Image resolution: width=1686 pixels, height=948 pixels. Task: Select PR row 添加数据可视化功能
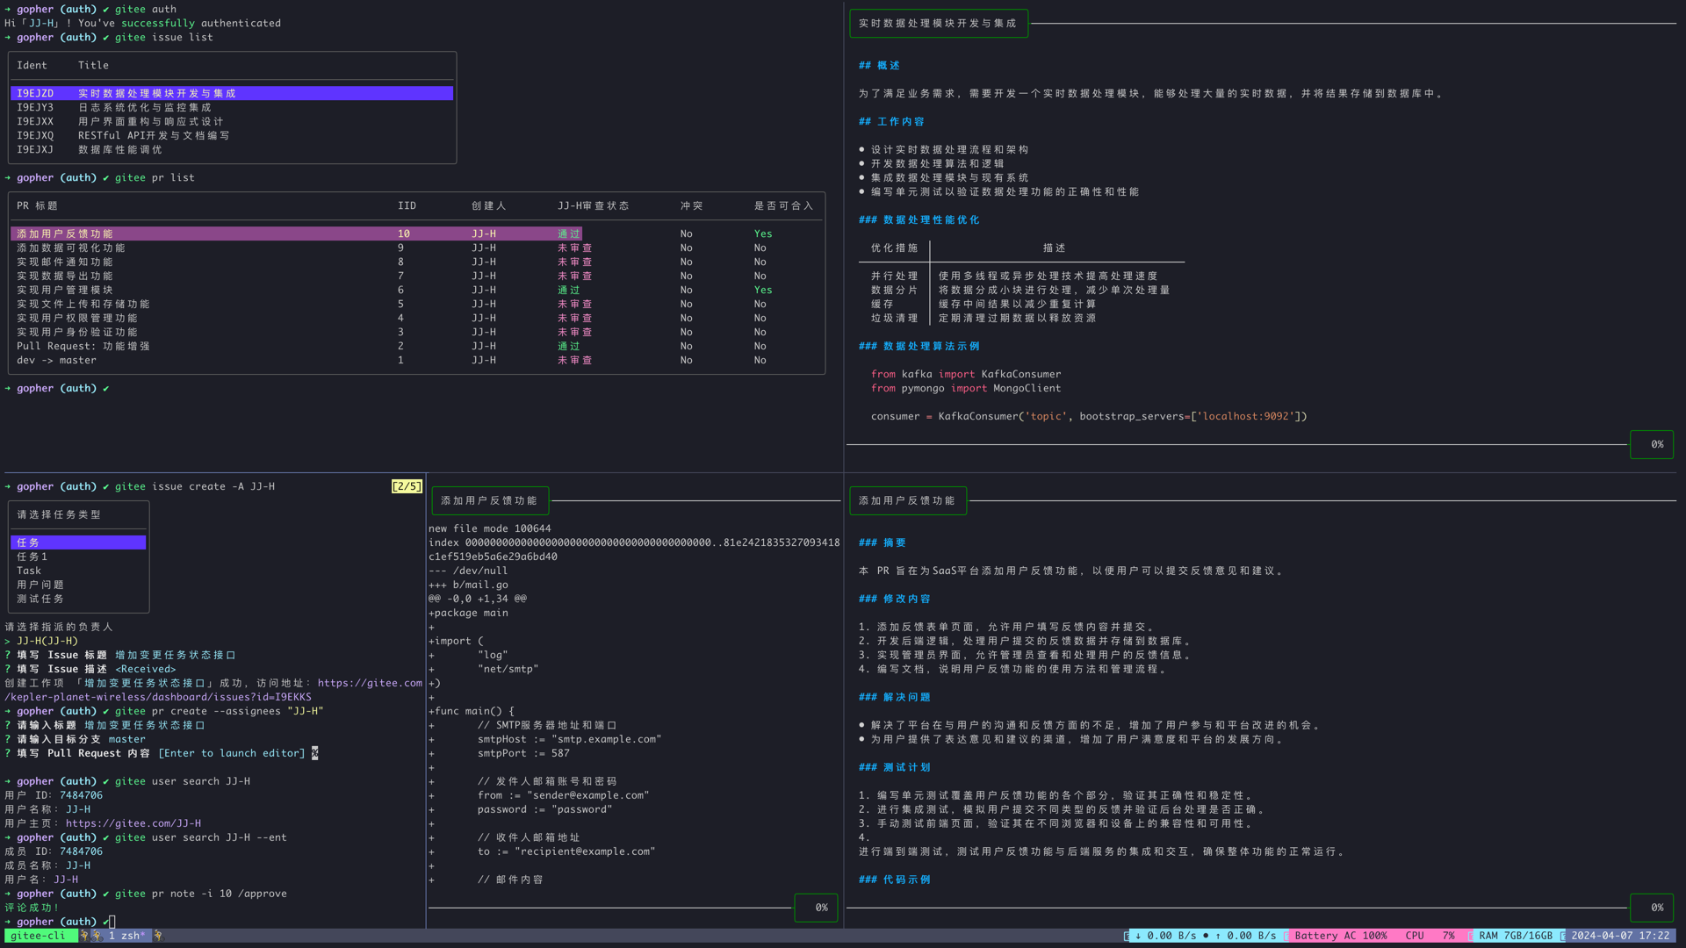(416, 248)
